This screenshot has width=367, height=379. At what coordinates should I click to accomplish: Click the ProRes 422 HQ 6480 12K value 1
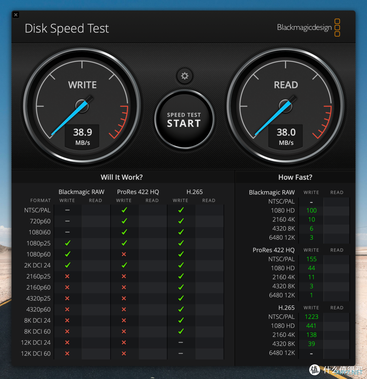pos(311,295)
